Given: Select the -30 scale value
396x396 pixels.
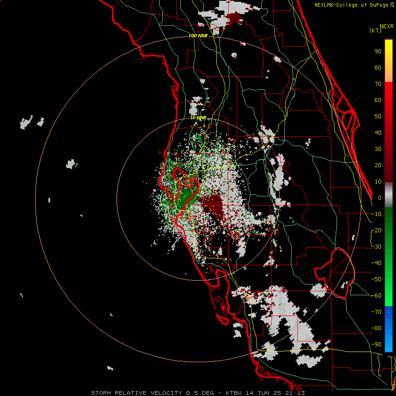Looking at the screenshot, I should [x=377, y=247].
